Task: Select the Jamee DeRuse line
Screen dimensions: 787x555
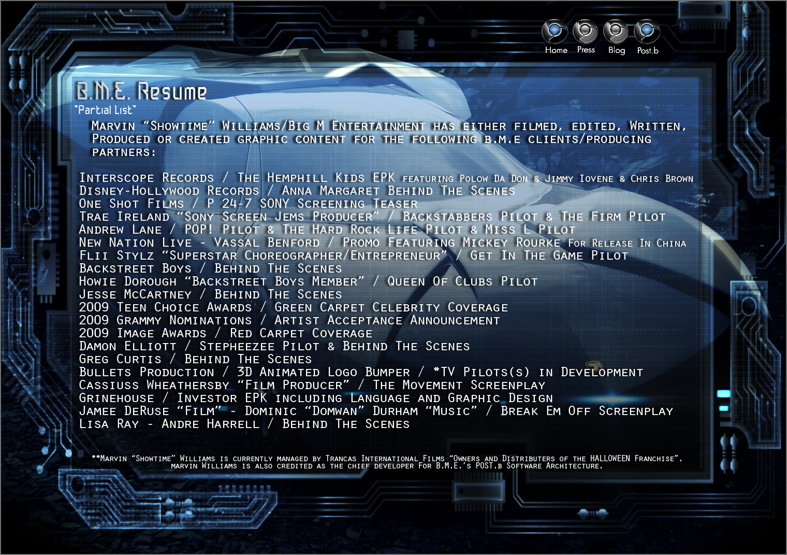Action: click(376, 411)
